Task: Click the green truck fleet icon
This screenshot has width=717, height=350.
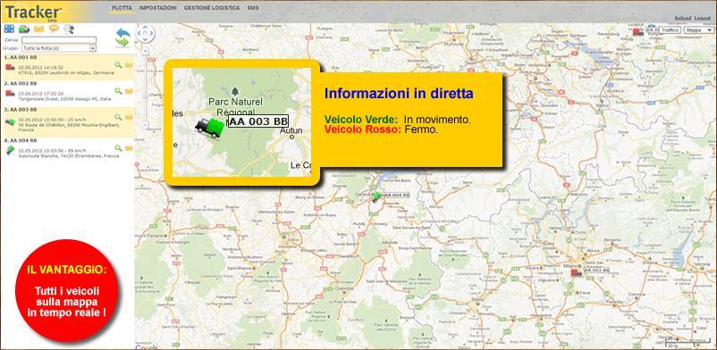Action: [x=24, y=29]
